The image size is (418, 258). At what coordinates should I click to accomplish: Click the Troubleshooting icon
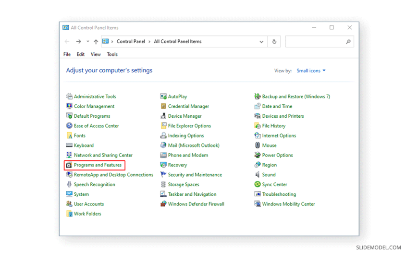258,194
